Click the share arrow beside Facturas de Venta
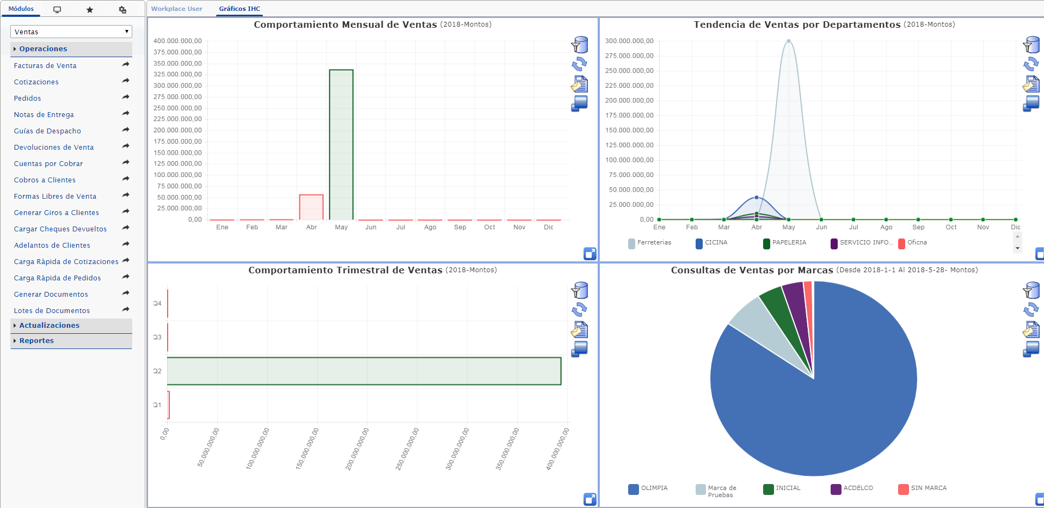 click(x=126, y=65)
